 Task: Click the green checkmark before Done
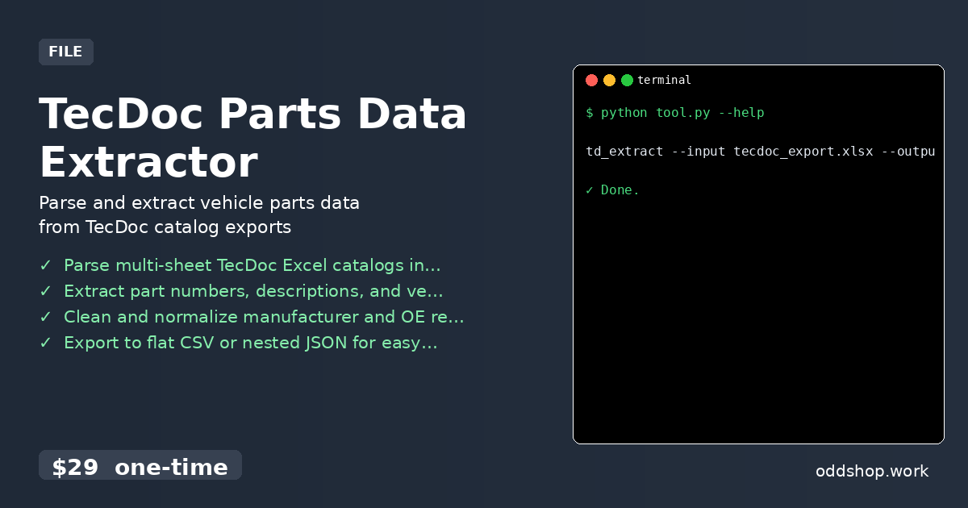590,189
